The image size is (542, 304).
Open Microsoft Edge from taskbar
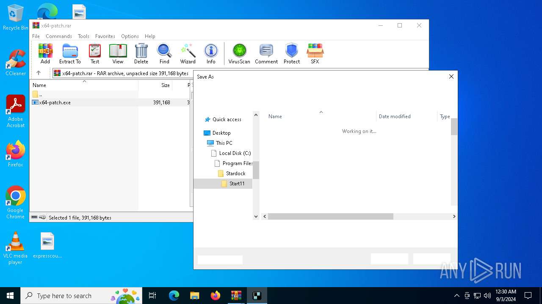click(x=174, y=296)
